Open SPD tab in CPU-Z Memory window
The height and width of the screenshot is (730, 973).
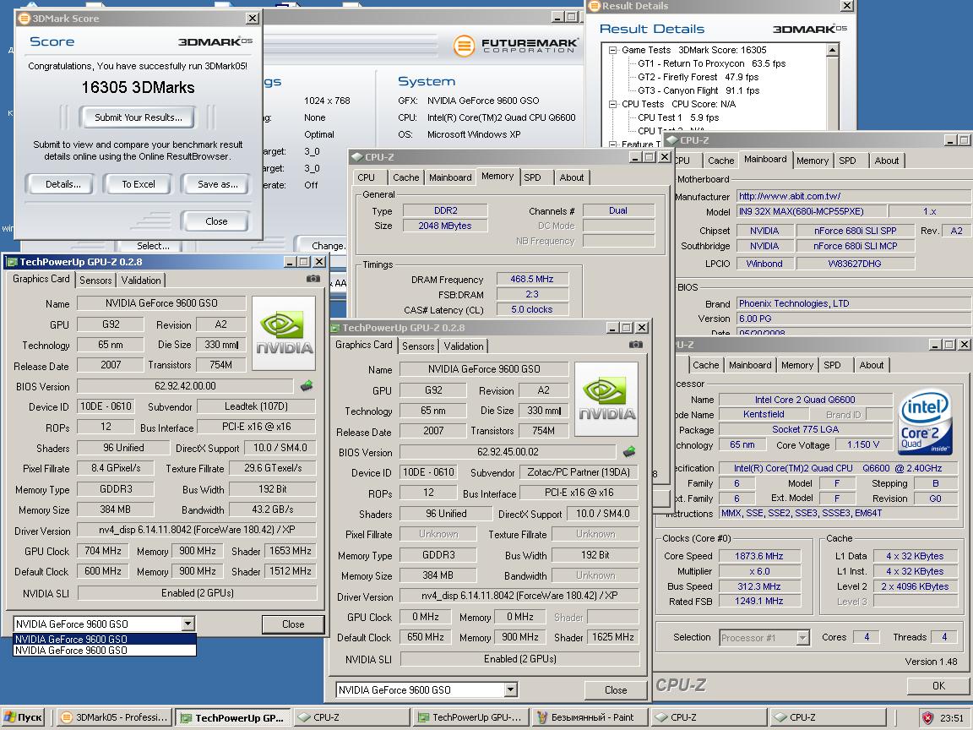tap(532, 177)
